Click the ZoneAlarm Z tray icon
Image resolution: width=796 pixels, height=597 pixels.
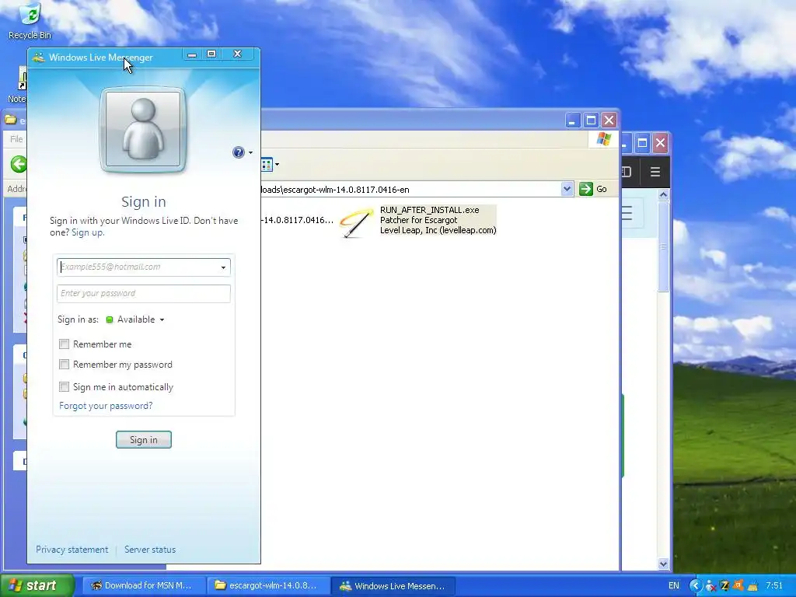724,585
